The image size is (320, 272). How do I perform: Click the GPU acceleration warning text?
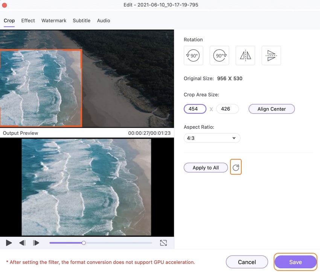(x=101, y=262)
